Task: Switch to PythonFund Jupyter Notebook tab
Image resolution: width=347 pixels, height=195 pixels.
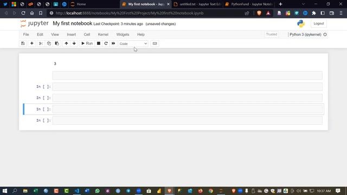Action: 249,4
